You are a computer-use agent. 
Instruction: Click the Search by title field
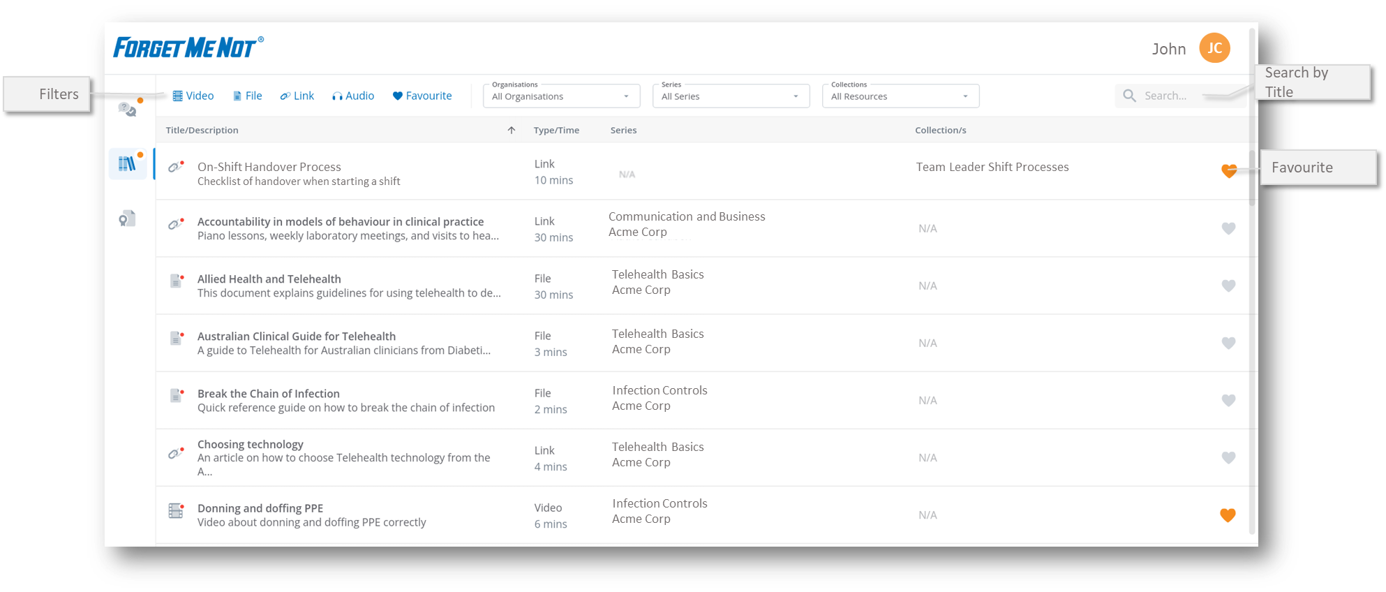coord(1179,96)
